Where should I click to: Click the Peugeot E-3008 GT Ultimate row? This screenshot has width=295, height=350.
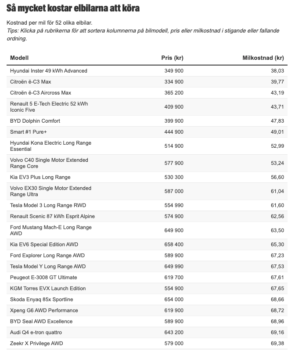tap(43, 277)
